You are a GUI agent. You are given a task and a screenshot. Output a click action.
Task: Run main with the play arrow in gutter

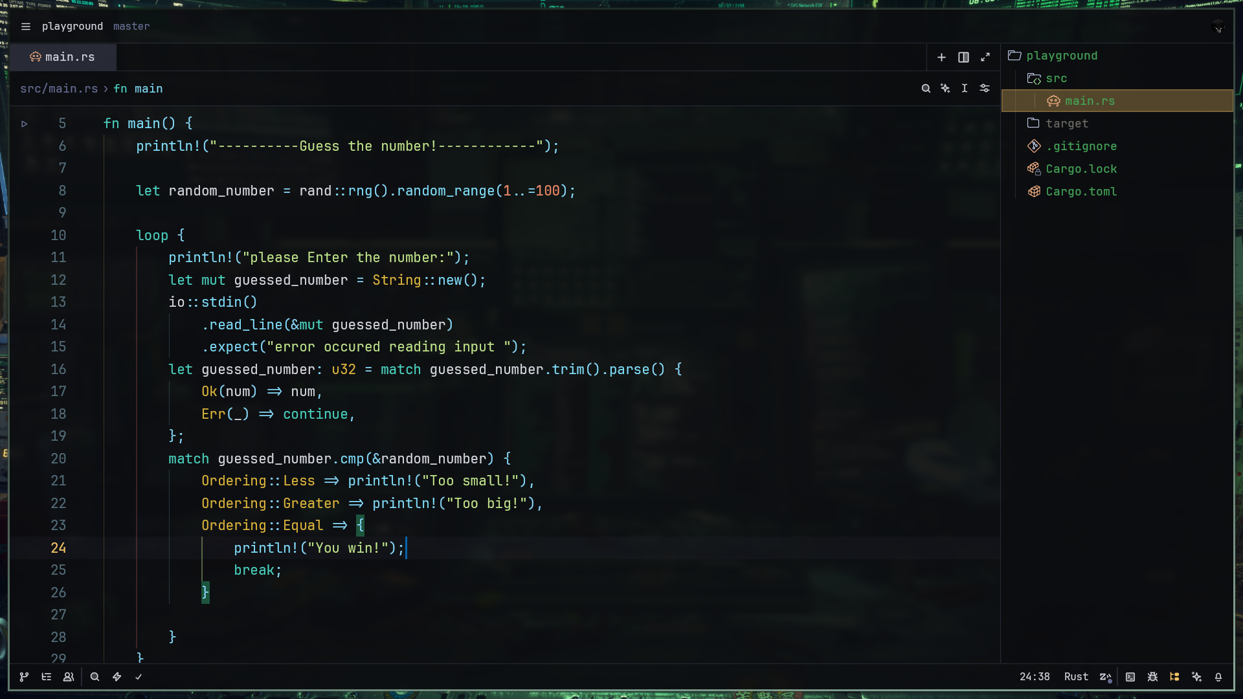click(25, 124)
